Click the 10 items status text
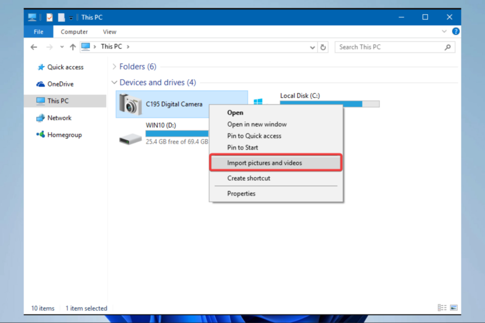The width and height of the screenshot is (485, 323). (x=43, y=308)
